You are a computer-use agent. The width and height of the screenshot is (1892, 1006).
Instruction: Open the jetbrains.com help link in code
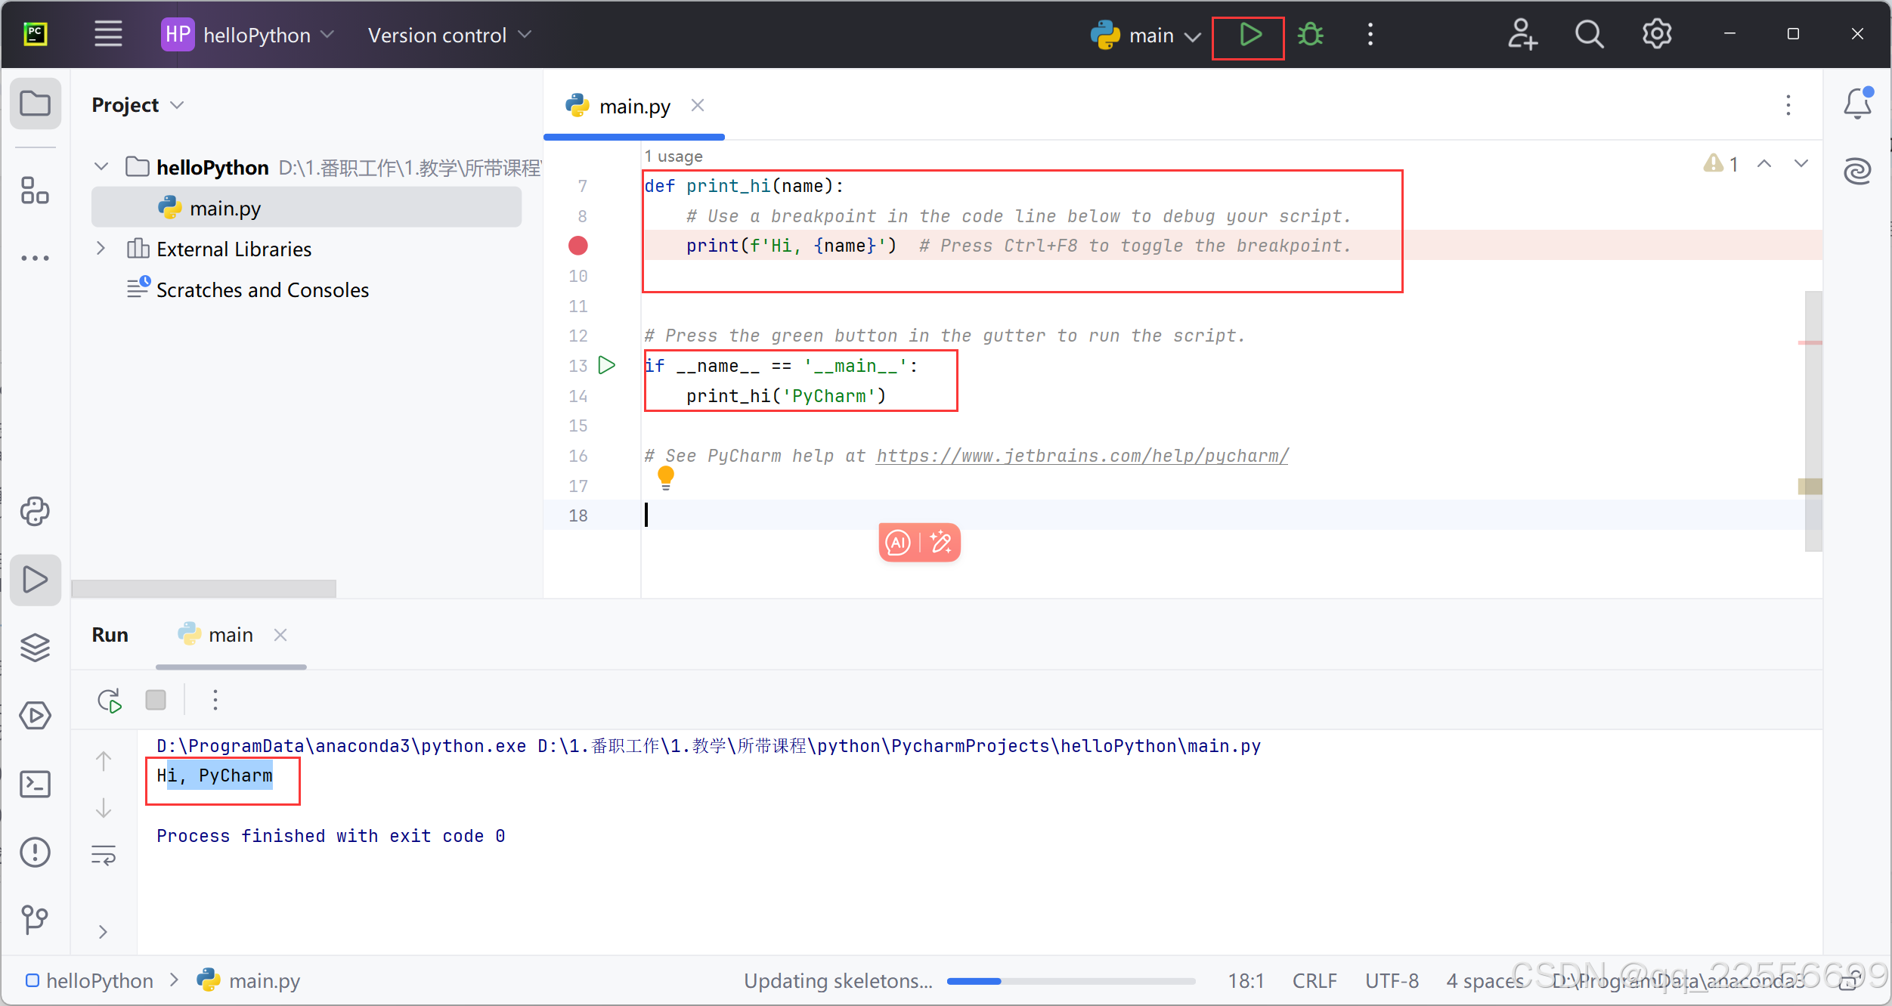pos(1082,456)
